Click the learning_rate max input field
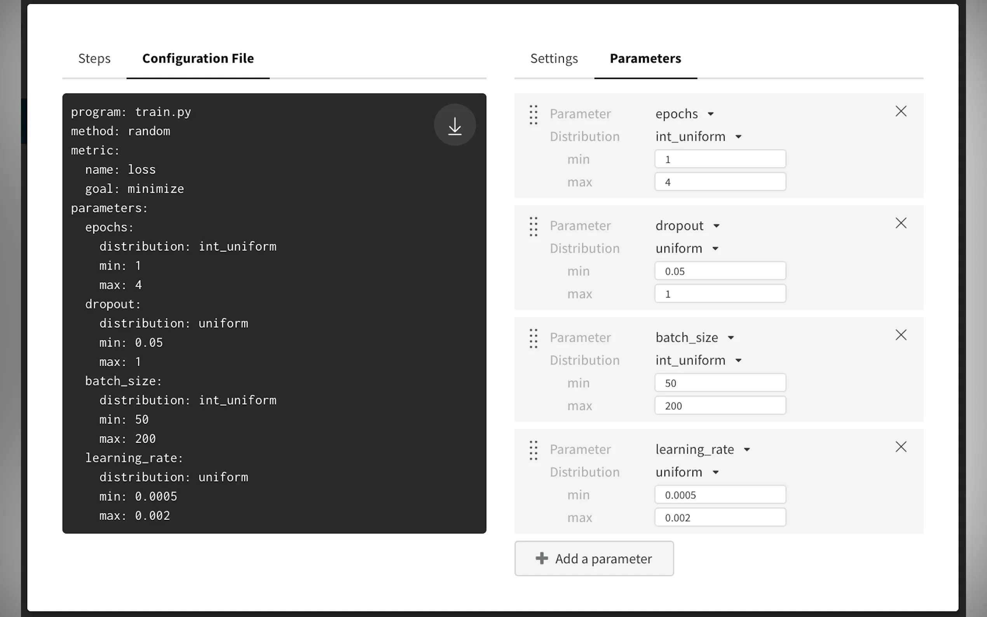This screenshot has width=987, height=617. (x=720, y=518)
